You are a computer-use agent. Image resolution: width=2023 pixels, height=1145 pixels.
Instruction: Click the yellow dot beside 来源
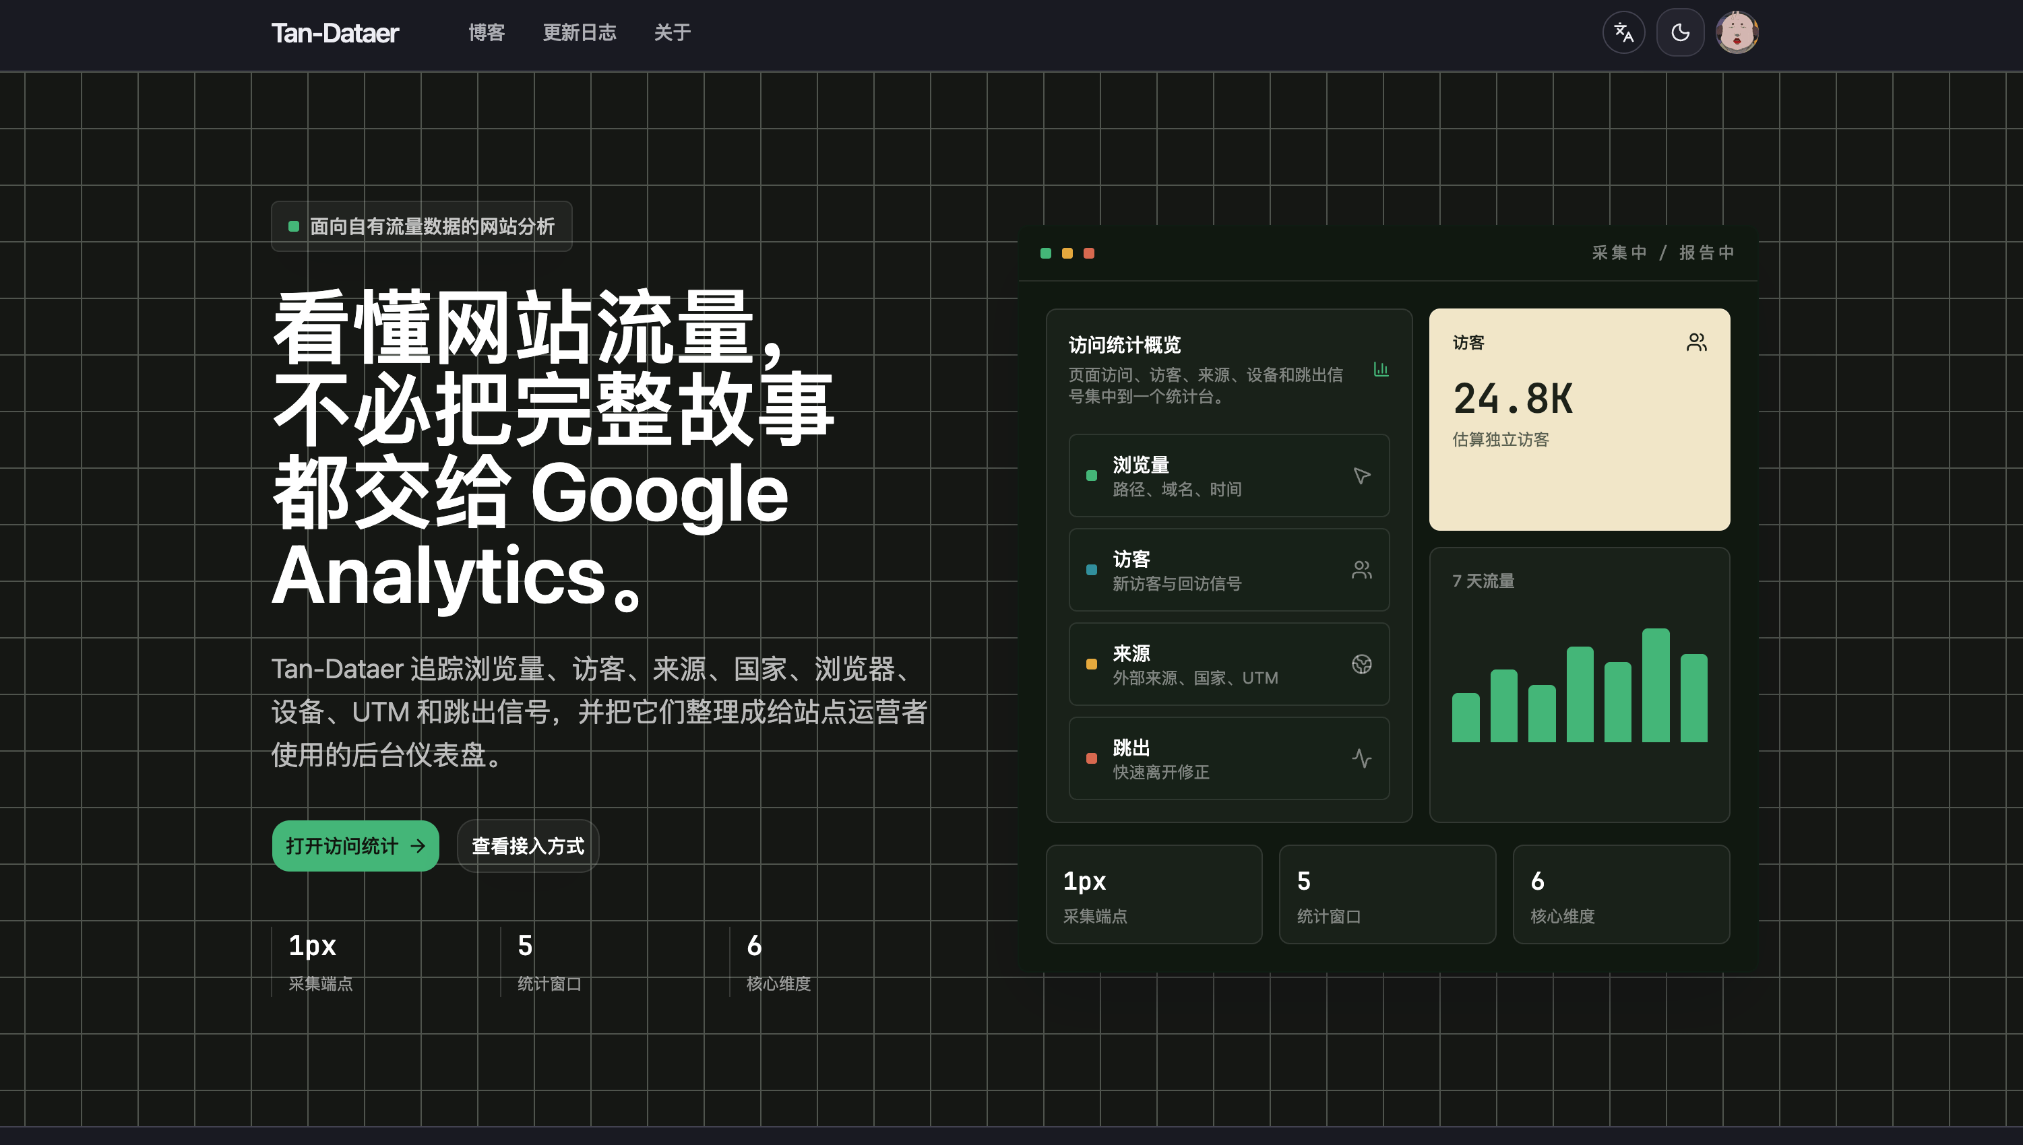pyautogui.click(x=1092, y=665)
